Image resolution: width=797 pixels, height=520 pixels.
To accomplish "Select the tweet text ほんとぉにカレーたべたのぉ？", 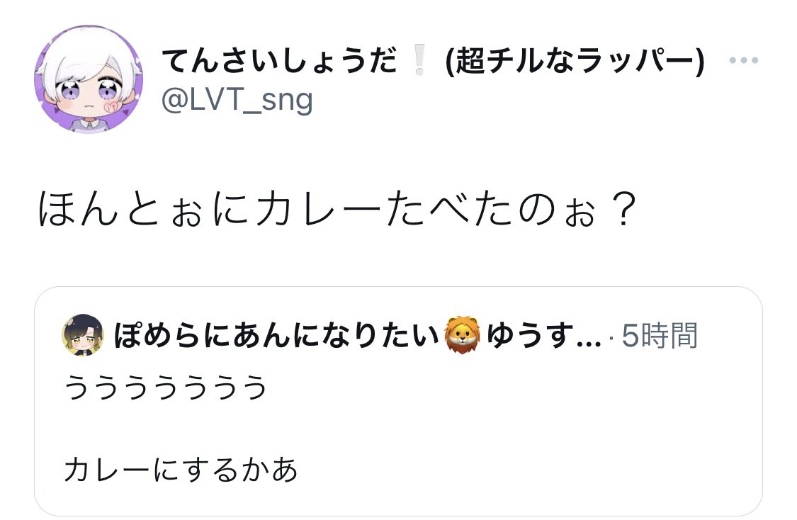I will point(337,208).
